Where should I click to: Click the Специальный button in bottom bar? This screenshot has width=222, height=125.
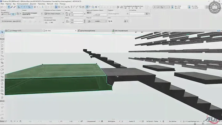pyautogui.click(x=92, y=121)
